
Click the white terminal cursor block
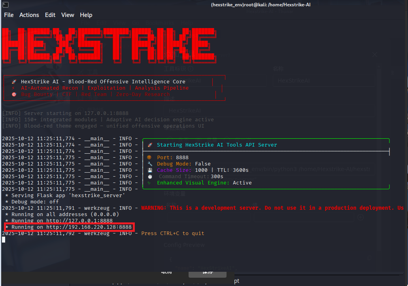click(x=4, y=239)
